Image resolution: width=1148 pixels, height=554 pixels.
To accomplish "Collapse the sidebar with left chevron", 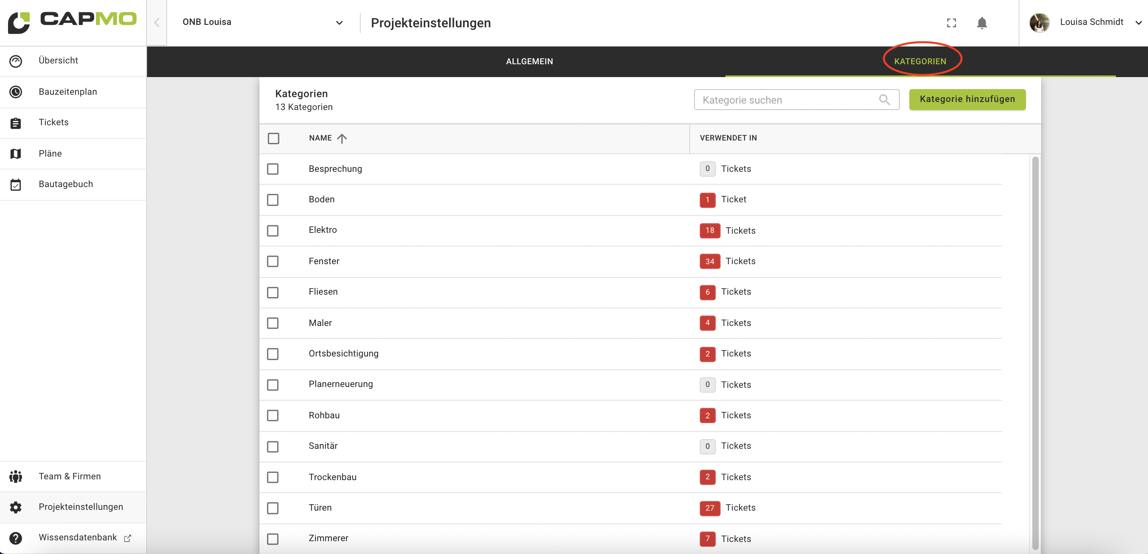I will (x=157, y=23).
